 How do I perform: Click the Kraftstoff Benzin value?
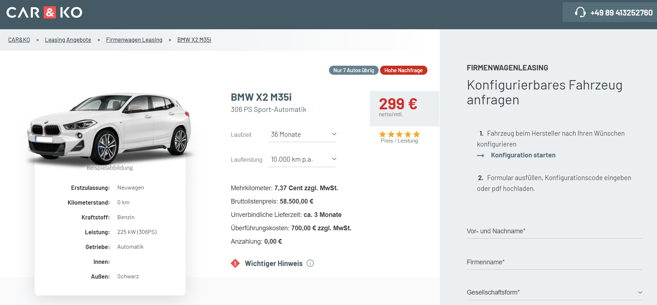click(126, 217)
